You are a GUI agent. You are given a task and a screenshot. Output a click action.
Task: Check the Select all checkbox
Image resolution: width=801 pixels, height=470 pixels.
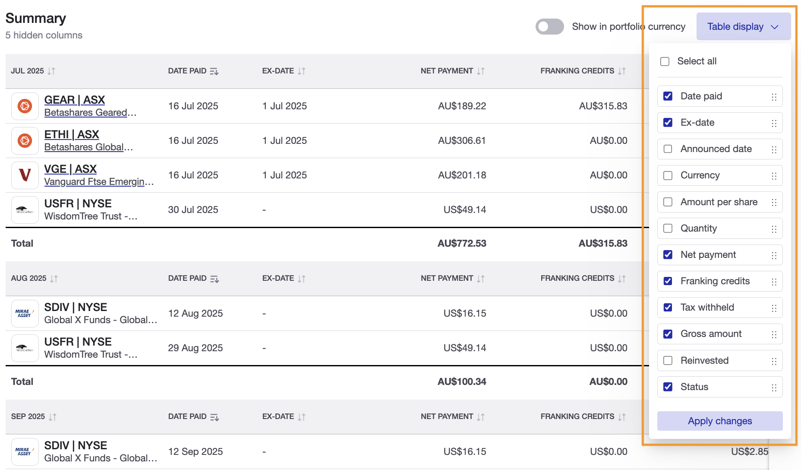tap(665, 61)
